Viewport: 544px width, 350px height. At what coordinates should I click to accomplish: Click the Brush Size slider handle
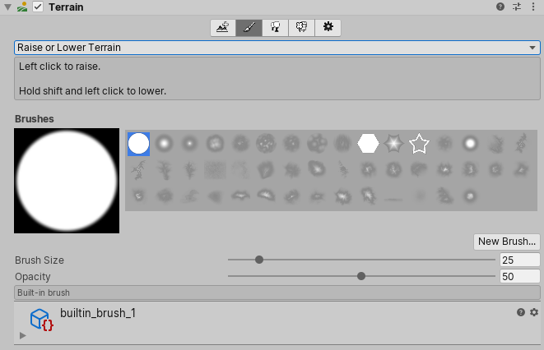[259, 260]
